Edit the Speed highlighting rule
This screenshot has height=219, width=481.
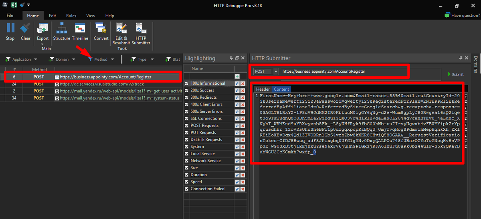(x=237, y=182)
